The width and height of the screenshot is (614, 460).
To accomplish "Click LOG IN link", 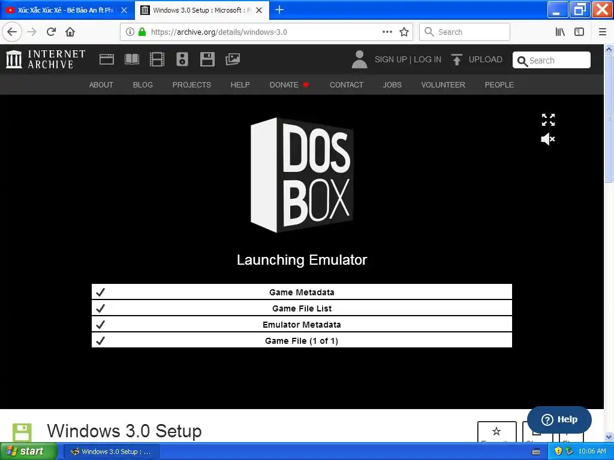I will (x=427, y=59).
